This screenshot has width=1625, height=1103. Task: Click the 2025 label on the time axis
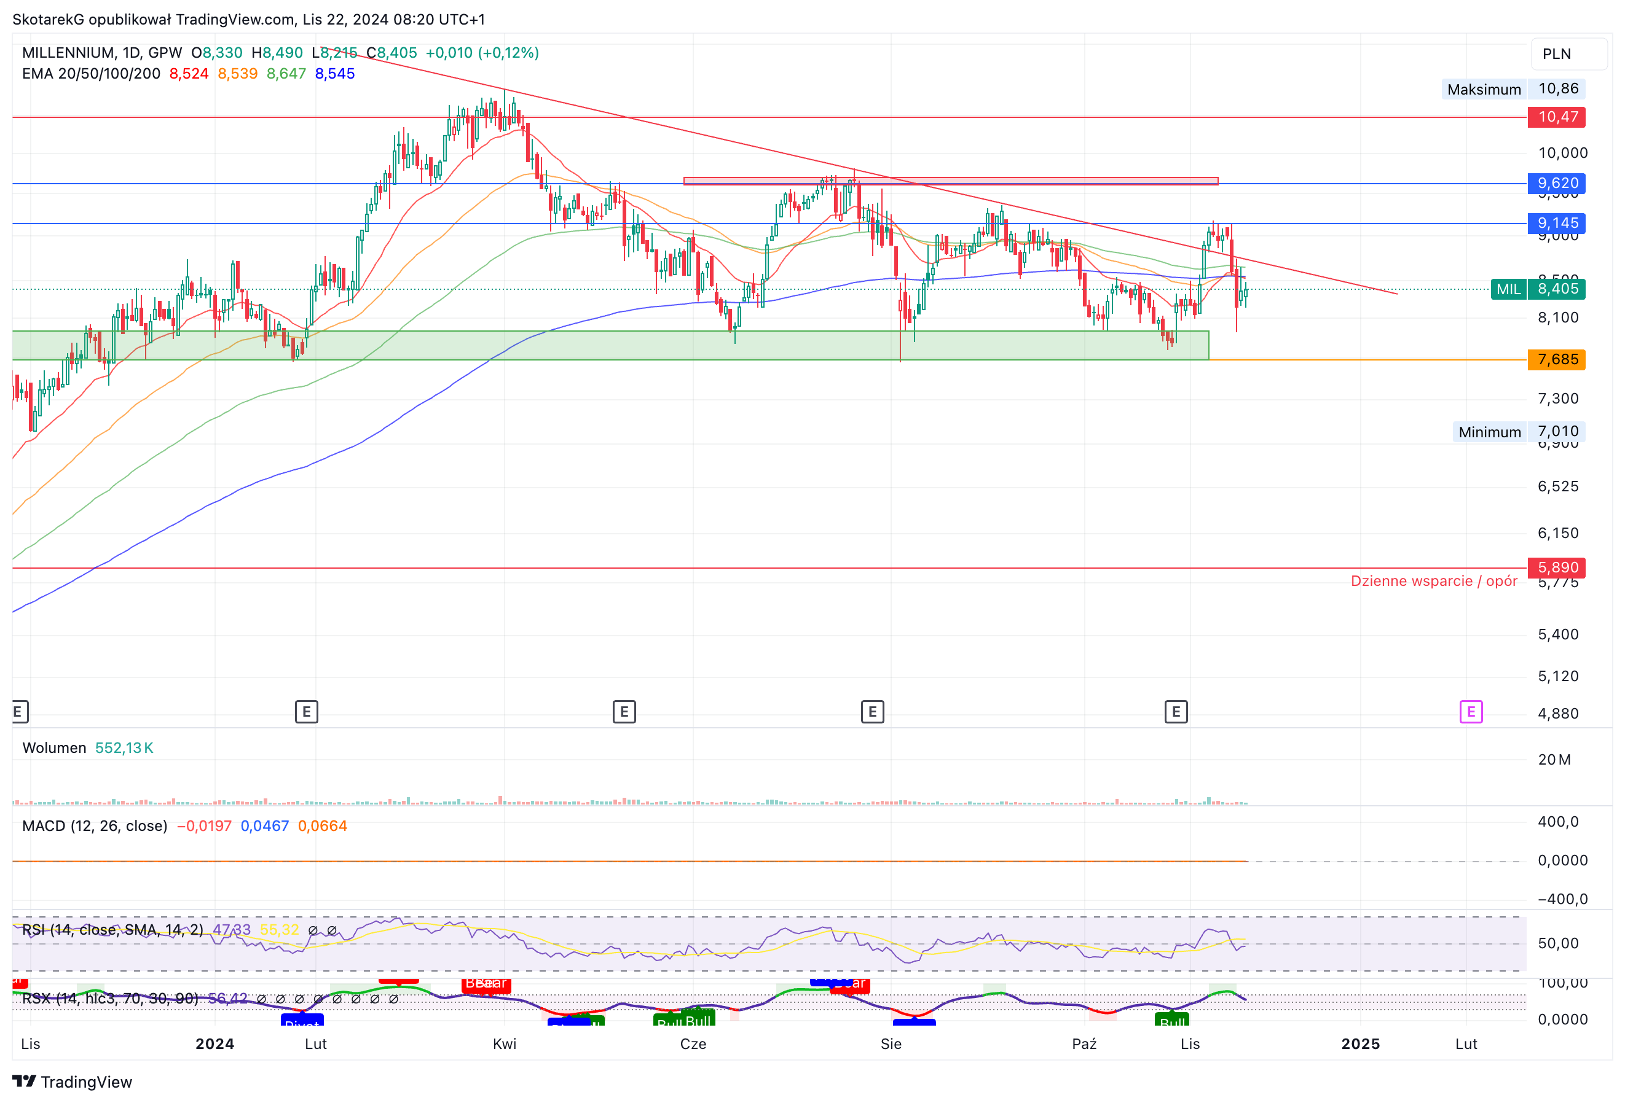click(1360, 1043)
